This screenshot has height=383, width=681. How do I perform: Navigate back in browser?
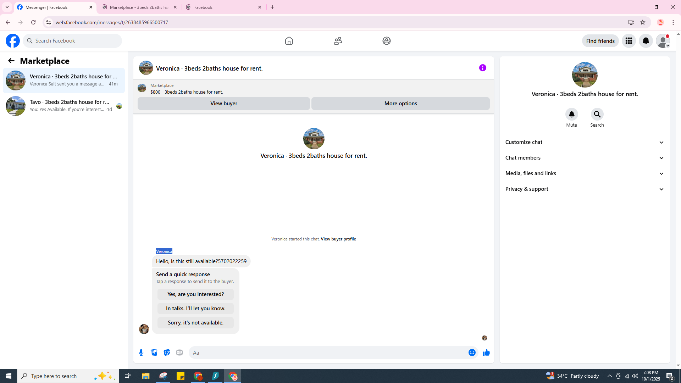click(x=8, y=22)
